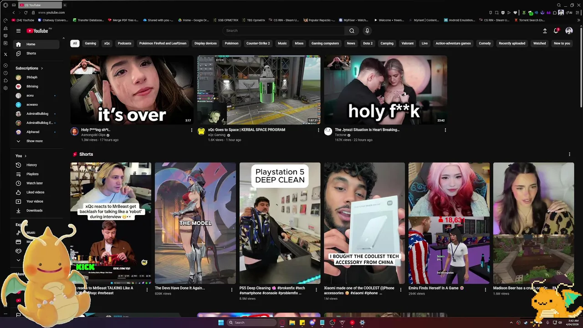Play the 'Playstation 5 DEEP CLEAN' short
The image size is (583, 328).
pos(280,223)
